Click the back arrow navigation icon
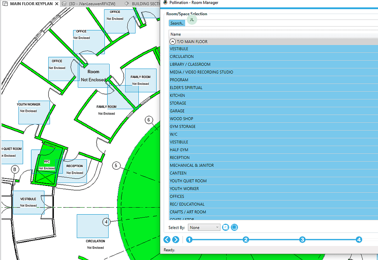The image size is (378, 260). point(167,240)
